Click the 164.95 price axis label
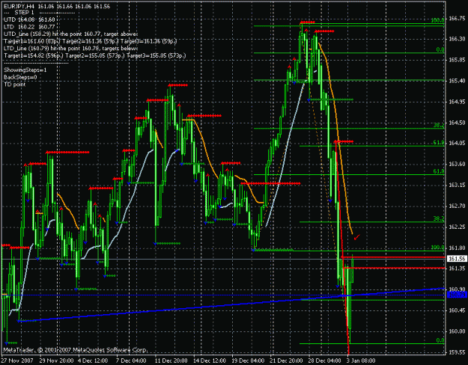Viewport: 468px width, 365px height. click(x=457, y=102)
